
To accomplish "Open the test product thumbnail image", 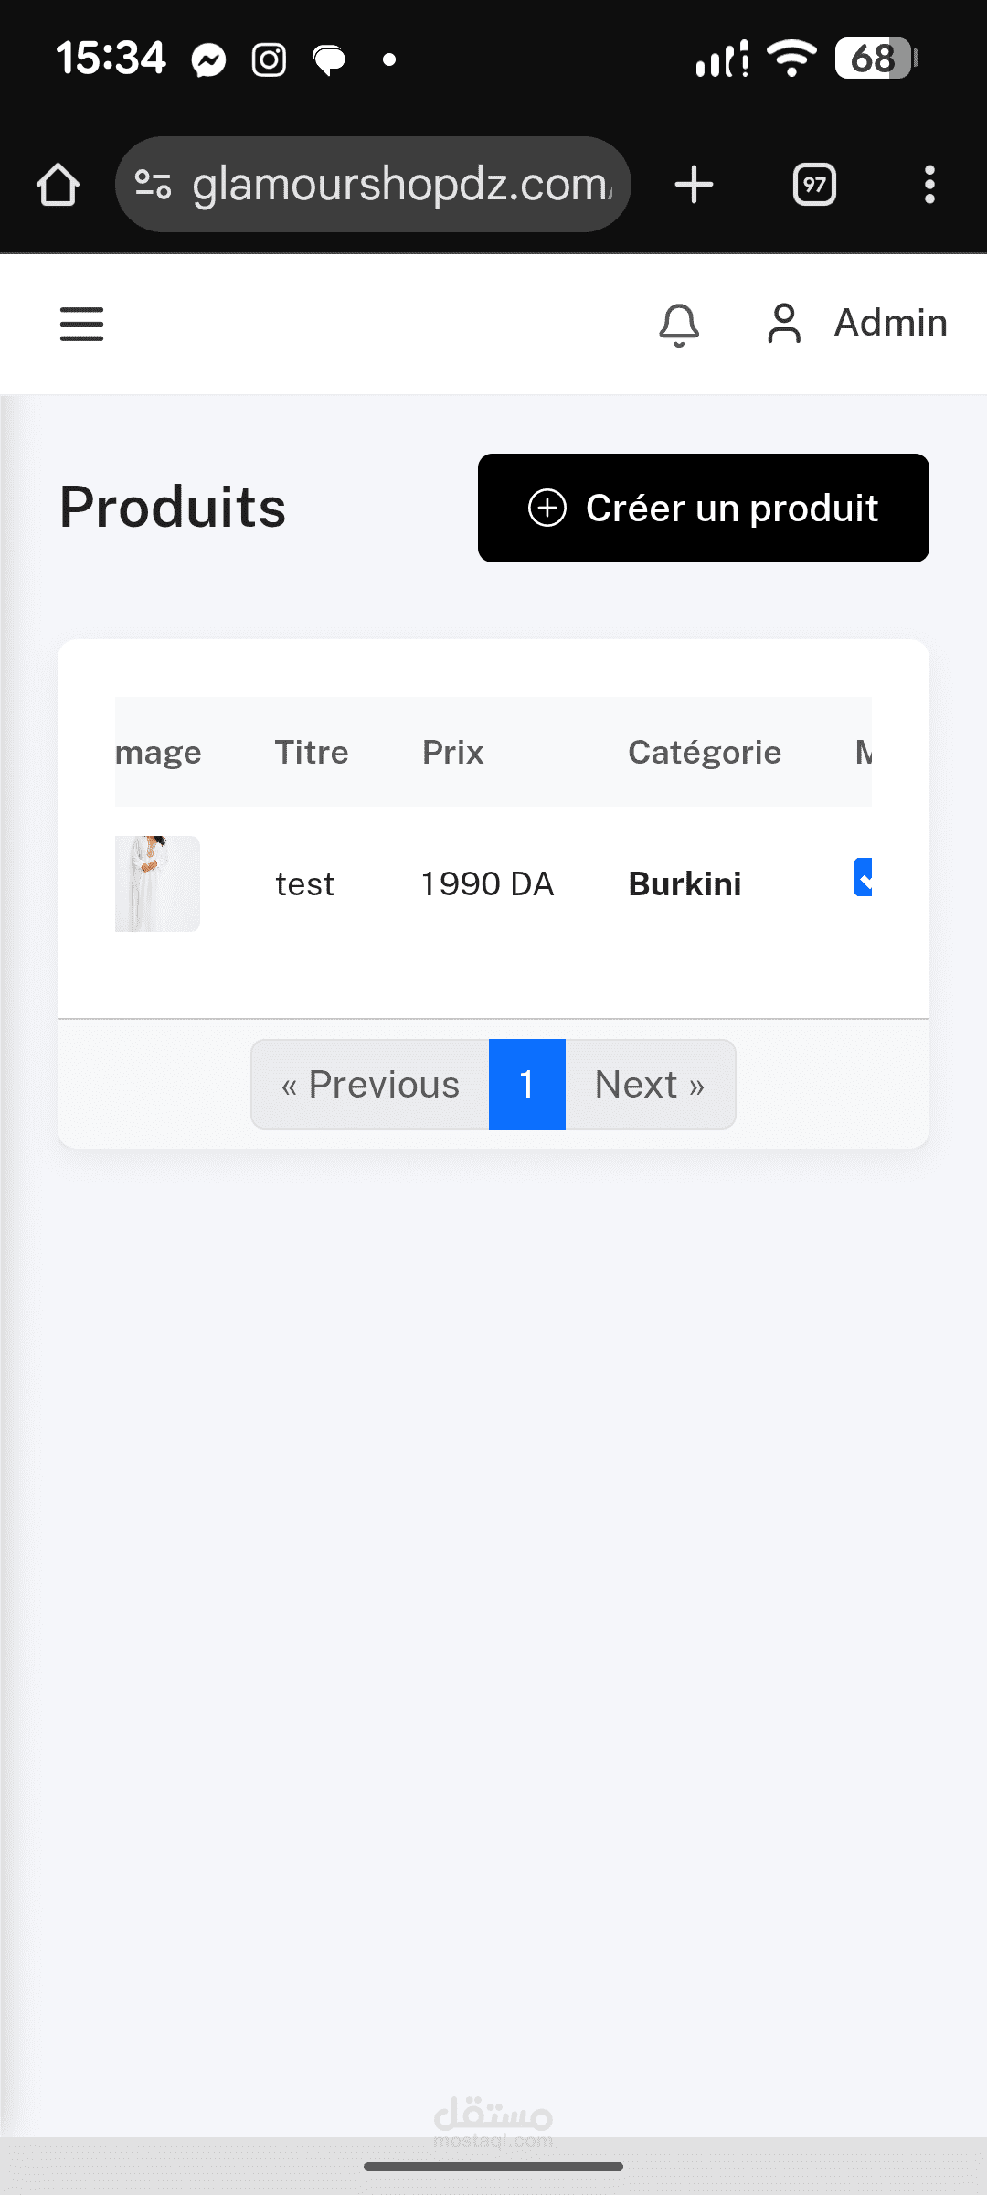I will click(157, 883).
